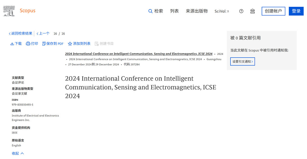Click the ISBN value 979-835035493-5

pos(23,105)
